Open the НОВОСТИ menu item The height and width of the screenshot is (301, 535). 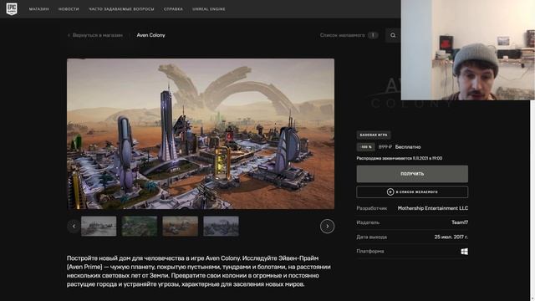69,9
